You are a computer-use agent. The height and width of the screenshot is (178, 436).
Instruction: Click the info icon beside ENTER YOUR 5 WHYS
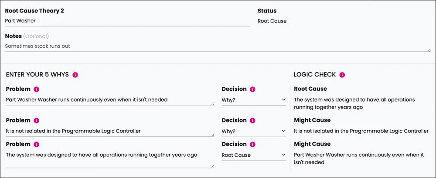coord(75,75)
